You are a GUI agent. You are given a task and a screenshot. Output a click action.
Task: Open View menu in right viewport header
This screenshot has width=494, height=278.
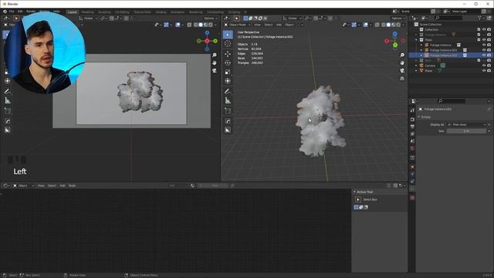[257, 25]
